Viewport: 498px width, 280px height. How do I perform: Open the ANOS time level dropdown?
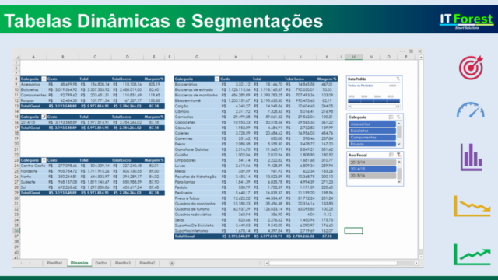tap(394, 86)
